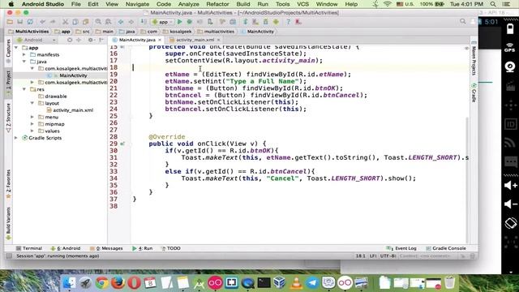Expand the menu folder
The image size is (519, 292).
(32, 117)
